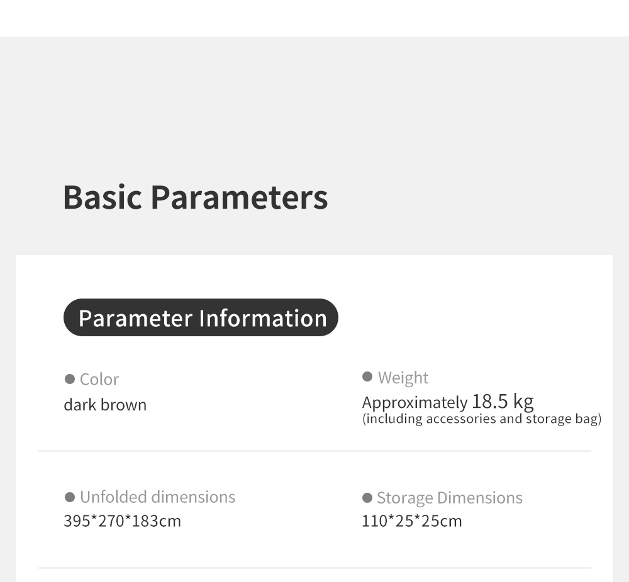Image resolution: width=629 pixels, height=582 pixels.
Task: Click the bullet beside Unfolded dimensions
Action: [x=70, y=497]
